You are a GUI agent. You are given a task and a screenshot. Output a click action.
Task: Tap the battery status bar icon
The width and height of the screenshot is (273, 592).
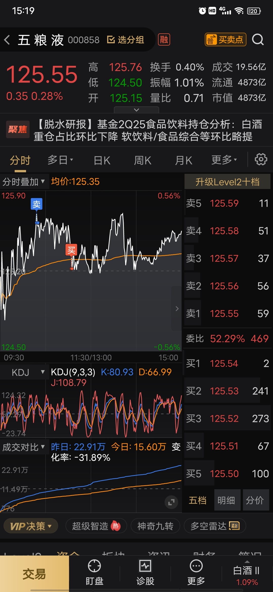click(x=254, y=11)
